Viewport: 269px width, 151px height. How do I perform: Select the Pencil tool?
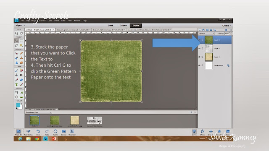[x=21, y=85]
